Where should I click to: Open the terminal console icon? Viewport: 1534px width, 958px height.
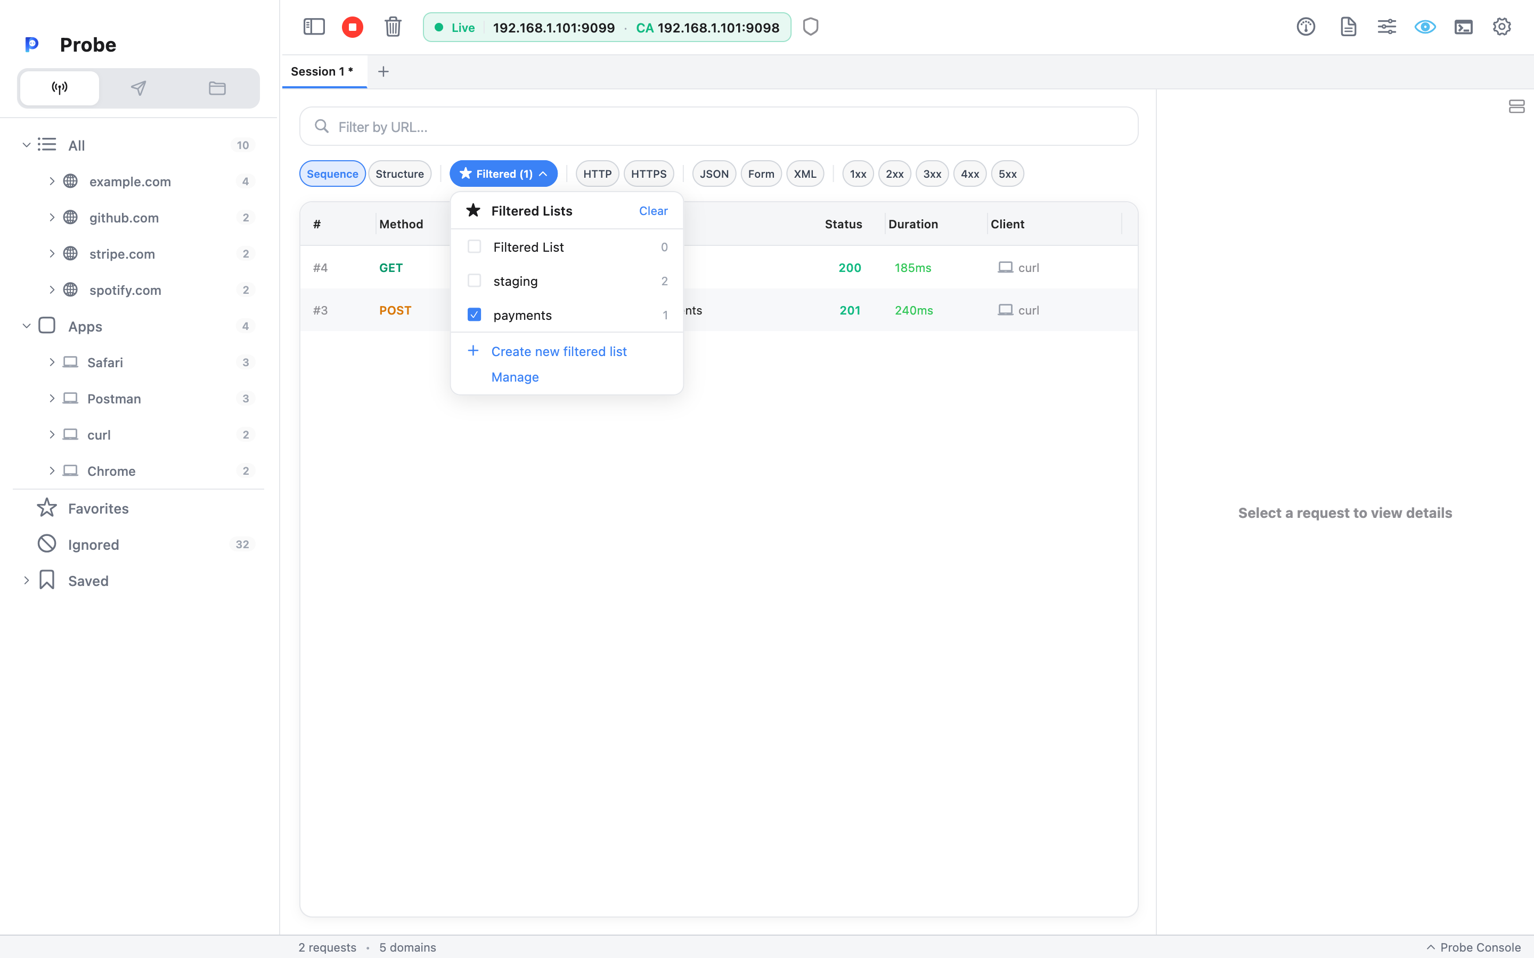pyautogui.click(x=1464, y=27)
